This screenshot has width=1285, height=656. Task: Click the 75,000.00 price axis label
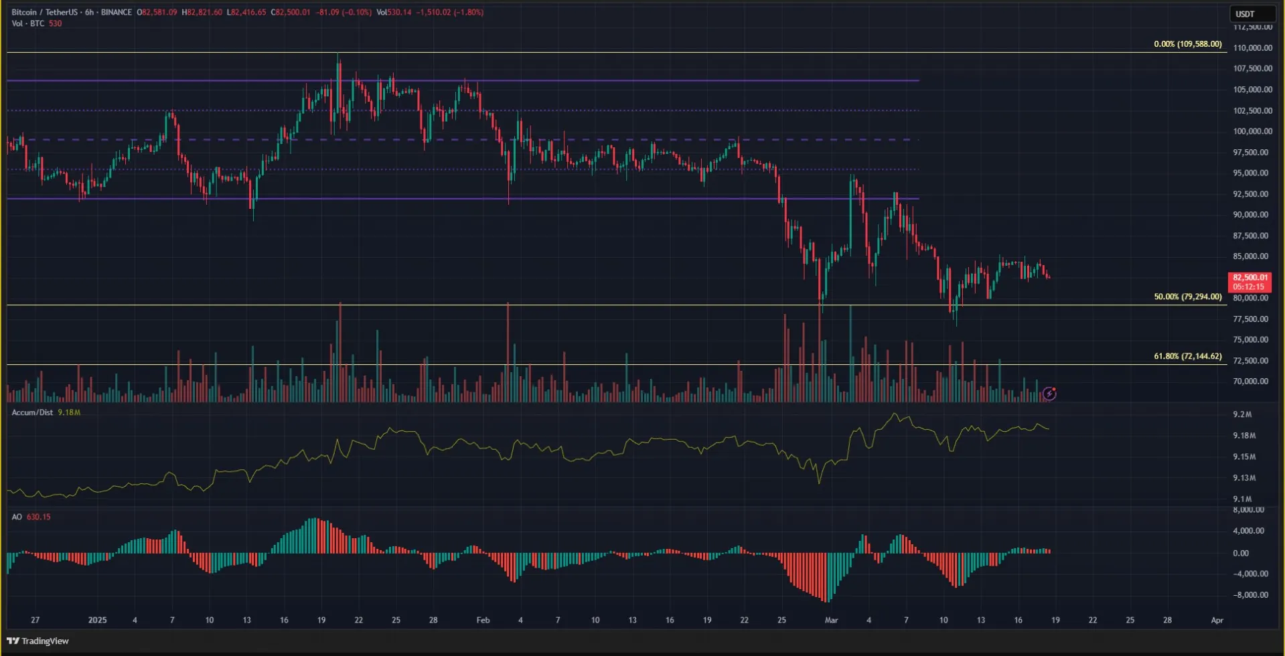coord(1251,339)
